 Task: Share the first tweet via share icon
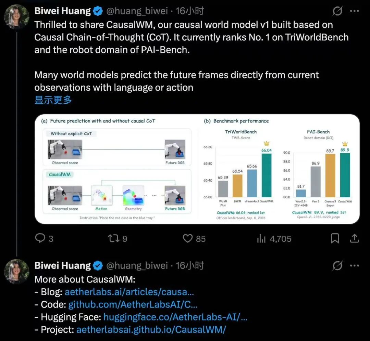[354, 238]
